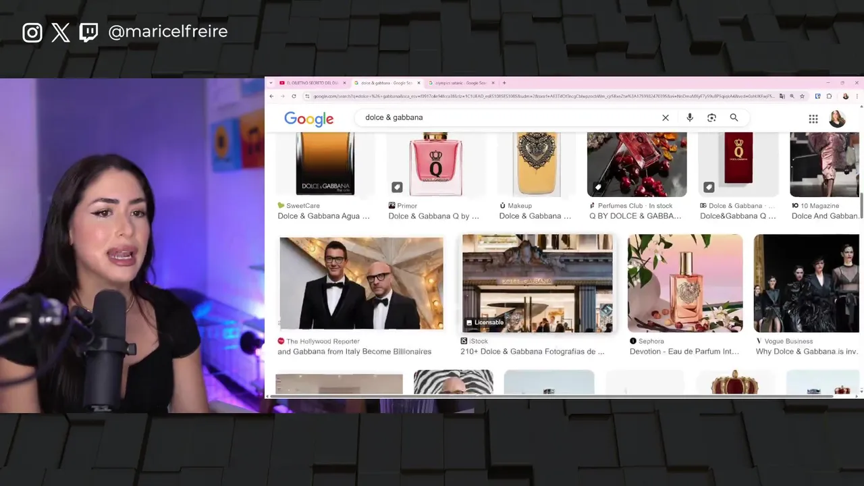Click the blue extension icon beside the bookmark star
864x486 pixels.
[x=817, y=97]
